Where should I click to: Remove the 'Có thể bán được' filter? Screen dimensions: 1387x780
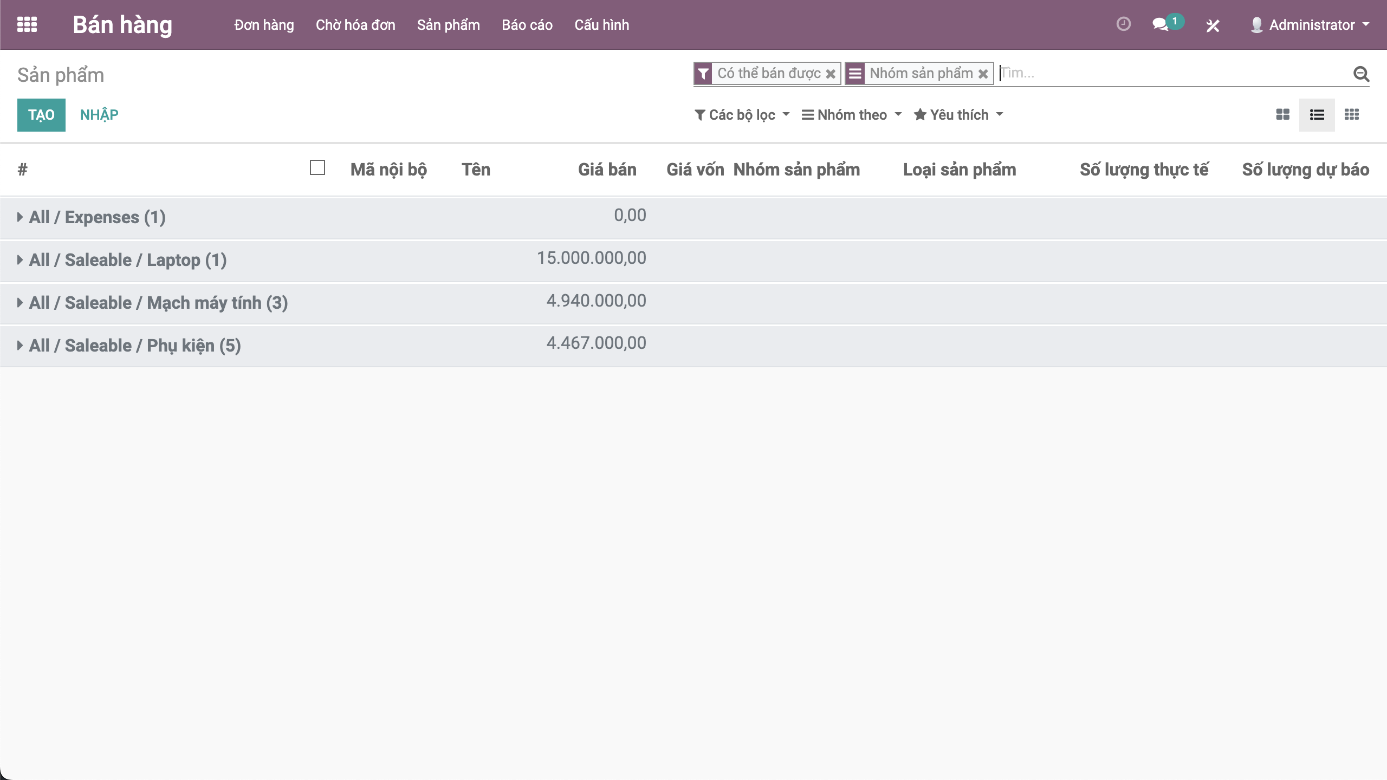[x=831, y=74]
